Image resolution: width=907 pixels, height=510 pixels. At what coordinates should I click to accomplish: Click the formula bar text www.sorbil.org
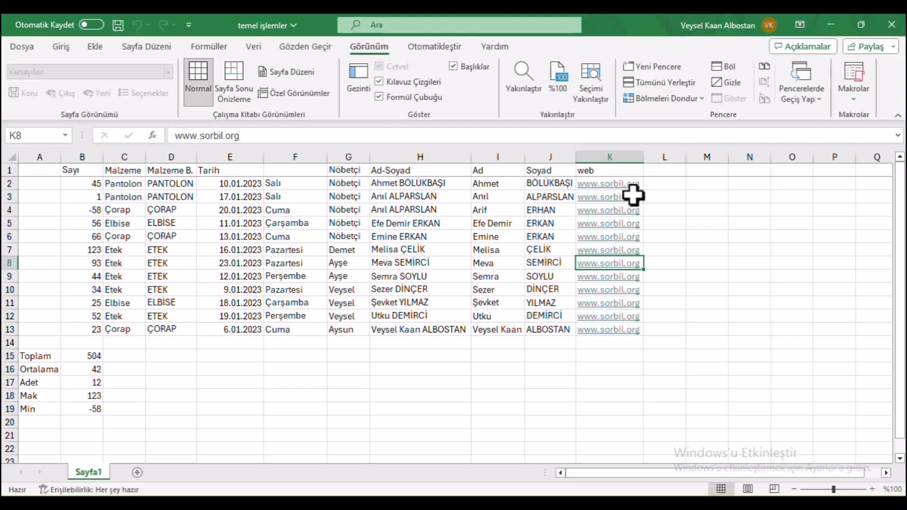207,136
